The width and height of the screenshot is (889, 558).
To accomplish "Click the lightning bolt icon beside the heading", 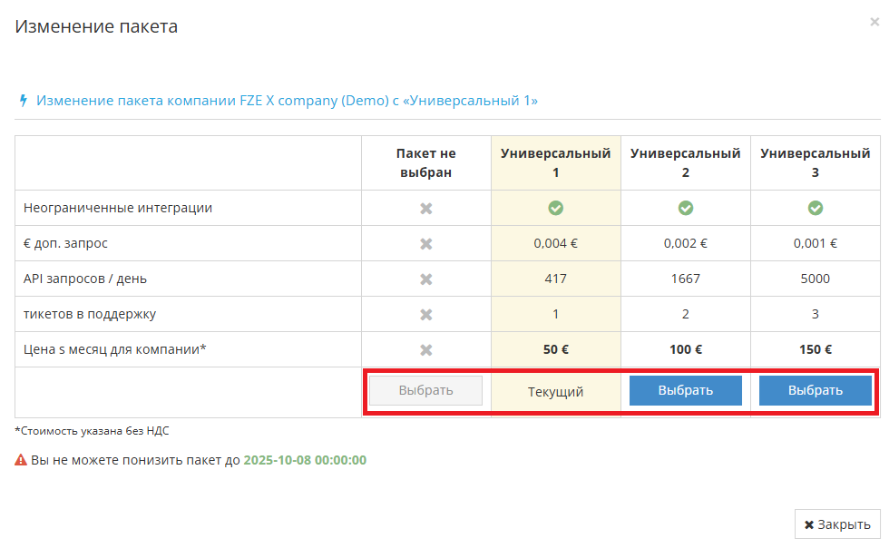I will click(23, 101).
